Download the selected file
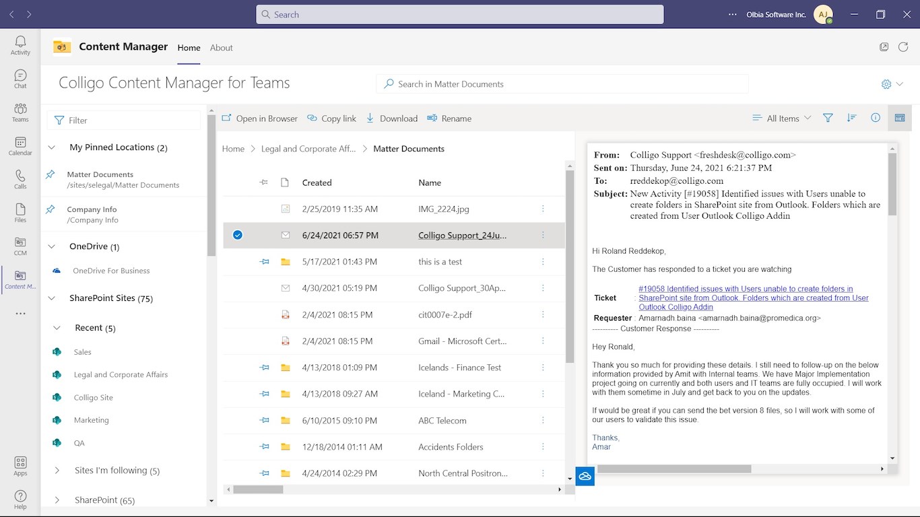 (x=392, y=118)
